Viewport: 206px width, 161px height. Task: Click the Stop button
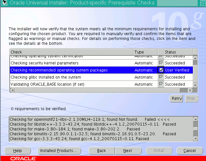(x=192, y=99)
